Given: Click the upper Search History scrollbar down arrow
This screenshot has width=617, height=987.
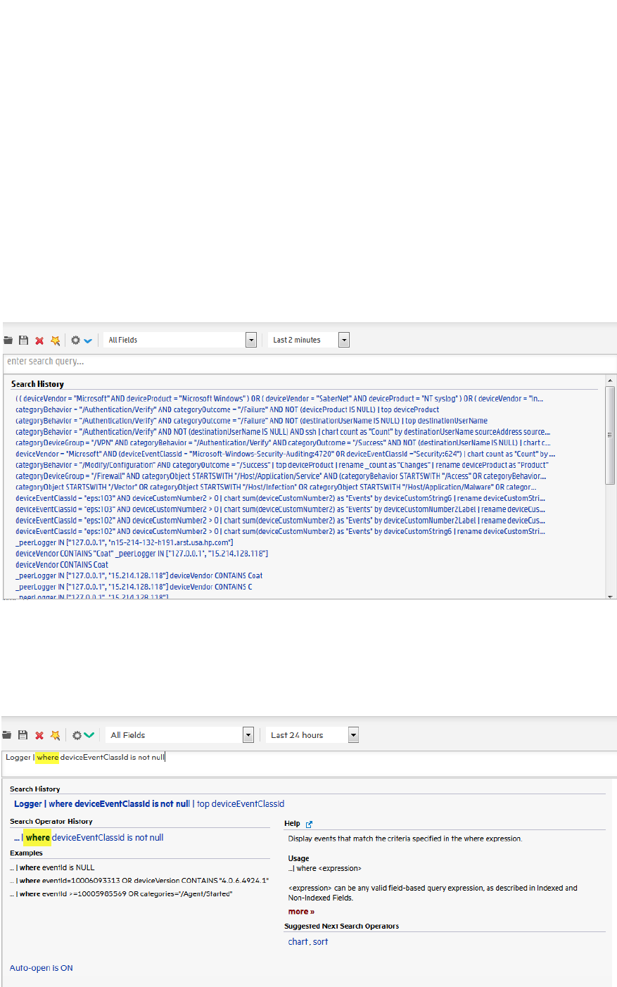Looking at the screenshot, I should coord(610,596).
